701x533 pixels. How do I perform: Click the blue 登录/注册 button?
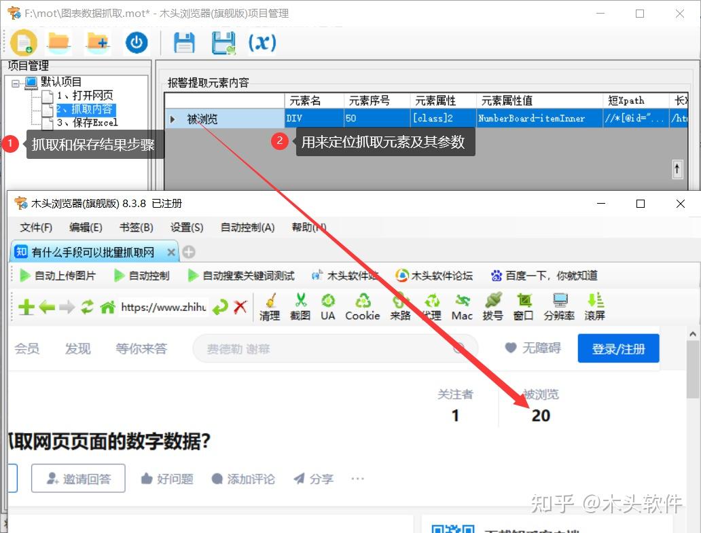618,348
